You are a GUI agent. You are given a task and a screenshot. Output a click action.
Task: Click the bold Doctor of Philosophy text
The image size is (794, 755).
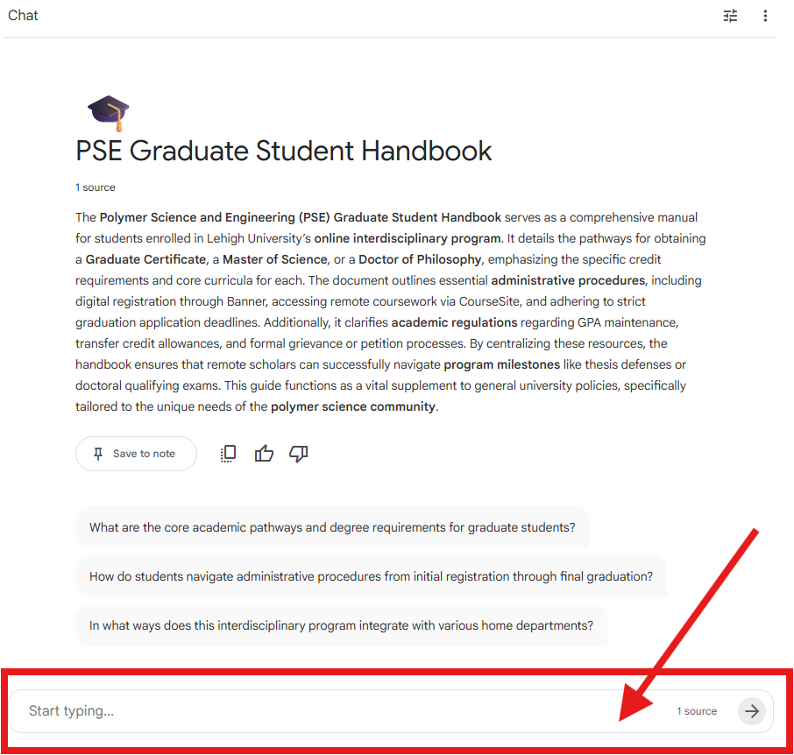[421, 259]
